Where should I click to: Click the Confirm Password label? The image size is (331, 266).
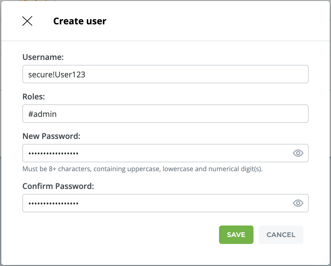pos(58,186)
